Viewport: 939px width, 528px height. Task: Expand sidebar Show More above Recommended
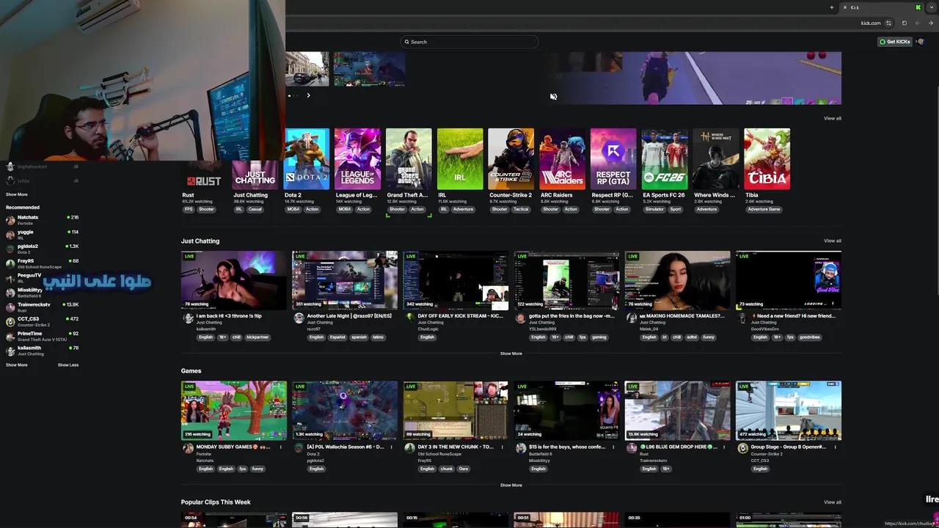(x=17, y=194)
